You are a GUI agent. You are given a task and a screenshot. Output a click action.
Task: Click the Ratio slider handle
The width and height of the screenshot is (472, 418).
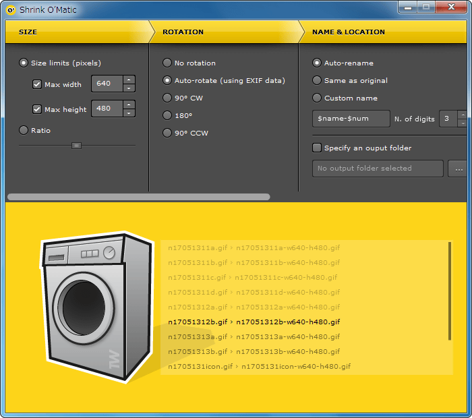point(76,146)
